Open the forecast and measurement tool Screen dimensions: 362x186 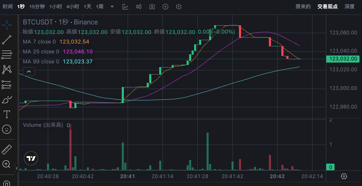point(7,85)
